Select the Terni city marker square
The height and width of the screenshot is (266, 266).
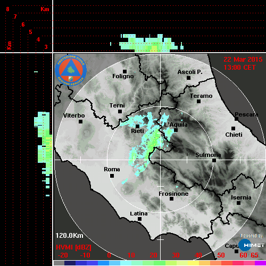coord(120,112)
